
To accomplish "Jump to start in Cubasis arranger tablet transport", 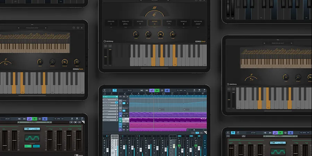I will [x=142, y=90].
